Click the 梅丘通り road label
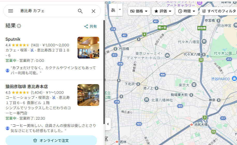This screenshot has height=145, width=237. pos(127,112)
